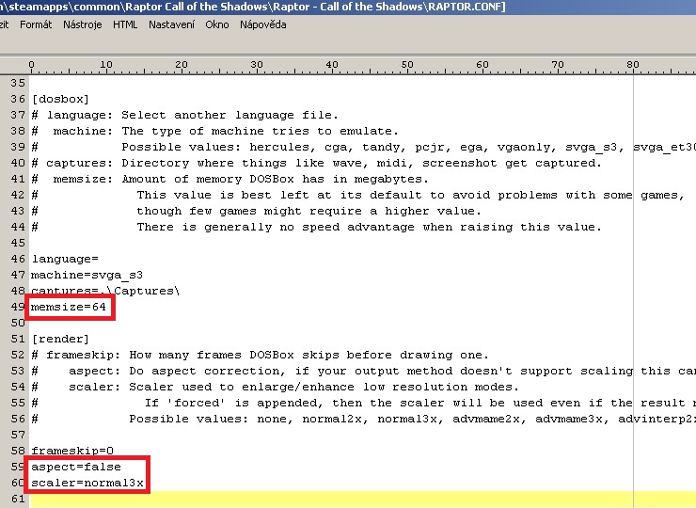The image size is (696, 508).
Task: Open the Okno menu
Action: 217,24
